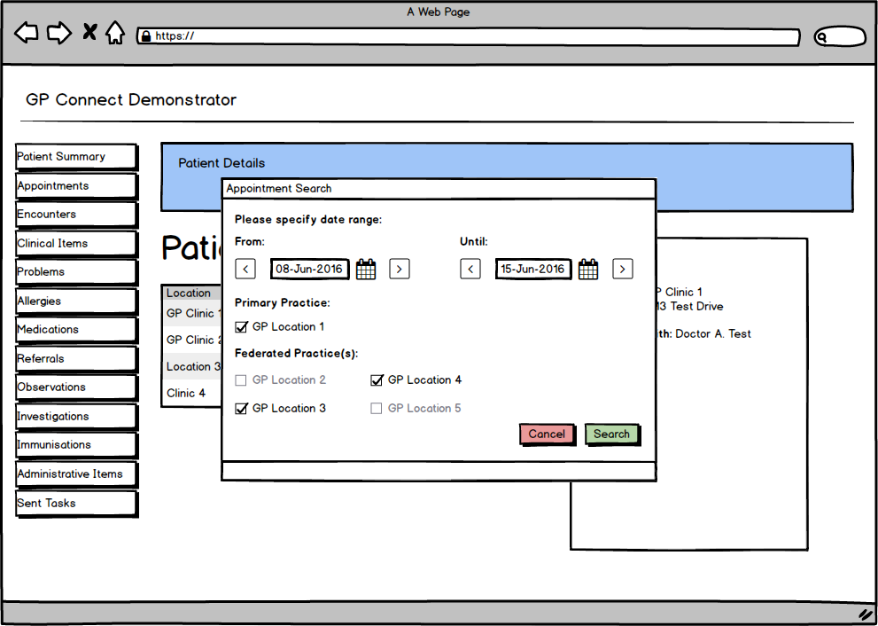
Task: Open the Until date calendar picker
Action: coord(588,270)
